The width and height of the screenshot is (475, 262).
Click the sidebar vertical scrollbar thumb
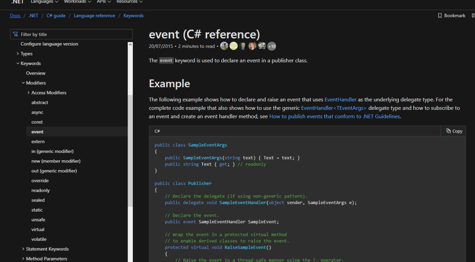[x=130, y=151]
